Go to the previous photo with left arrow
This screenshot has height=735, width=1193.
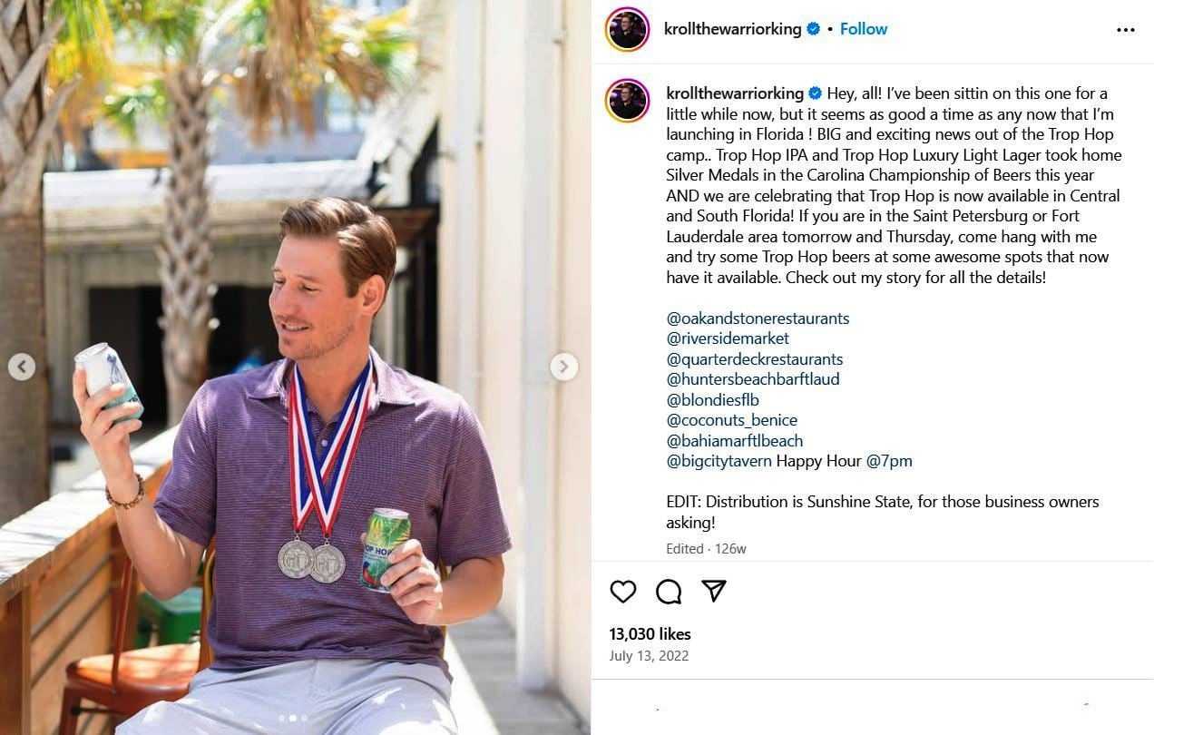click(22, 367)
